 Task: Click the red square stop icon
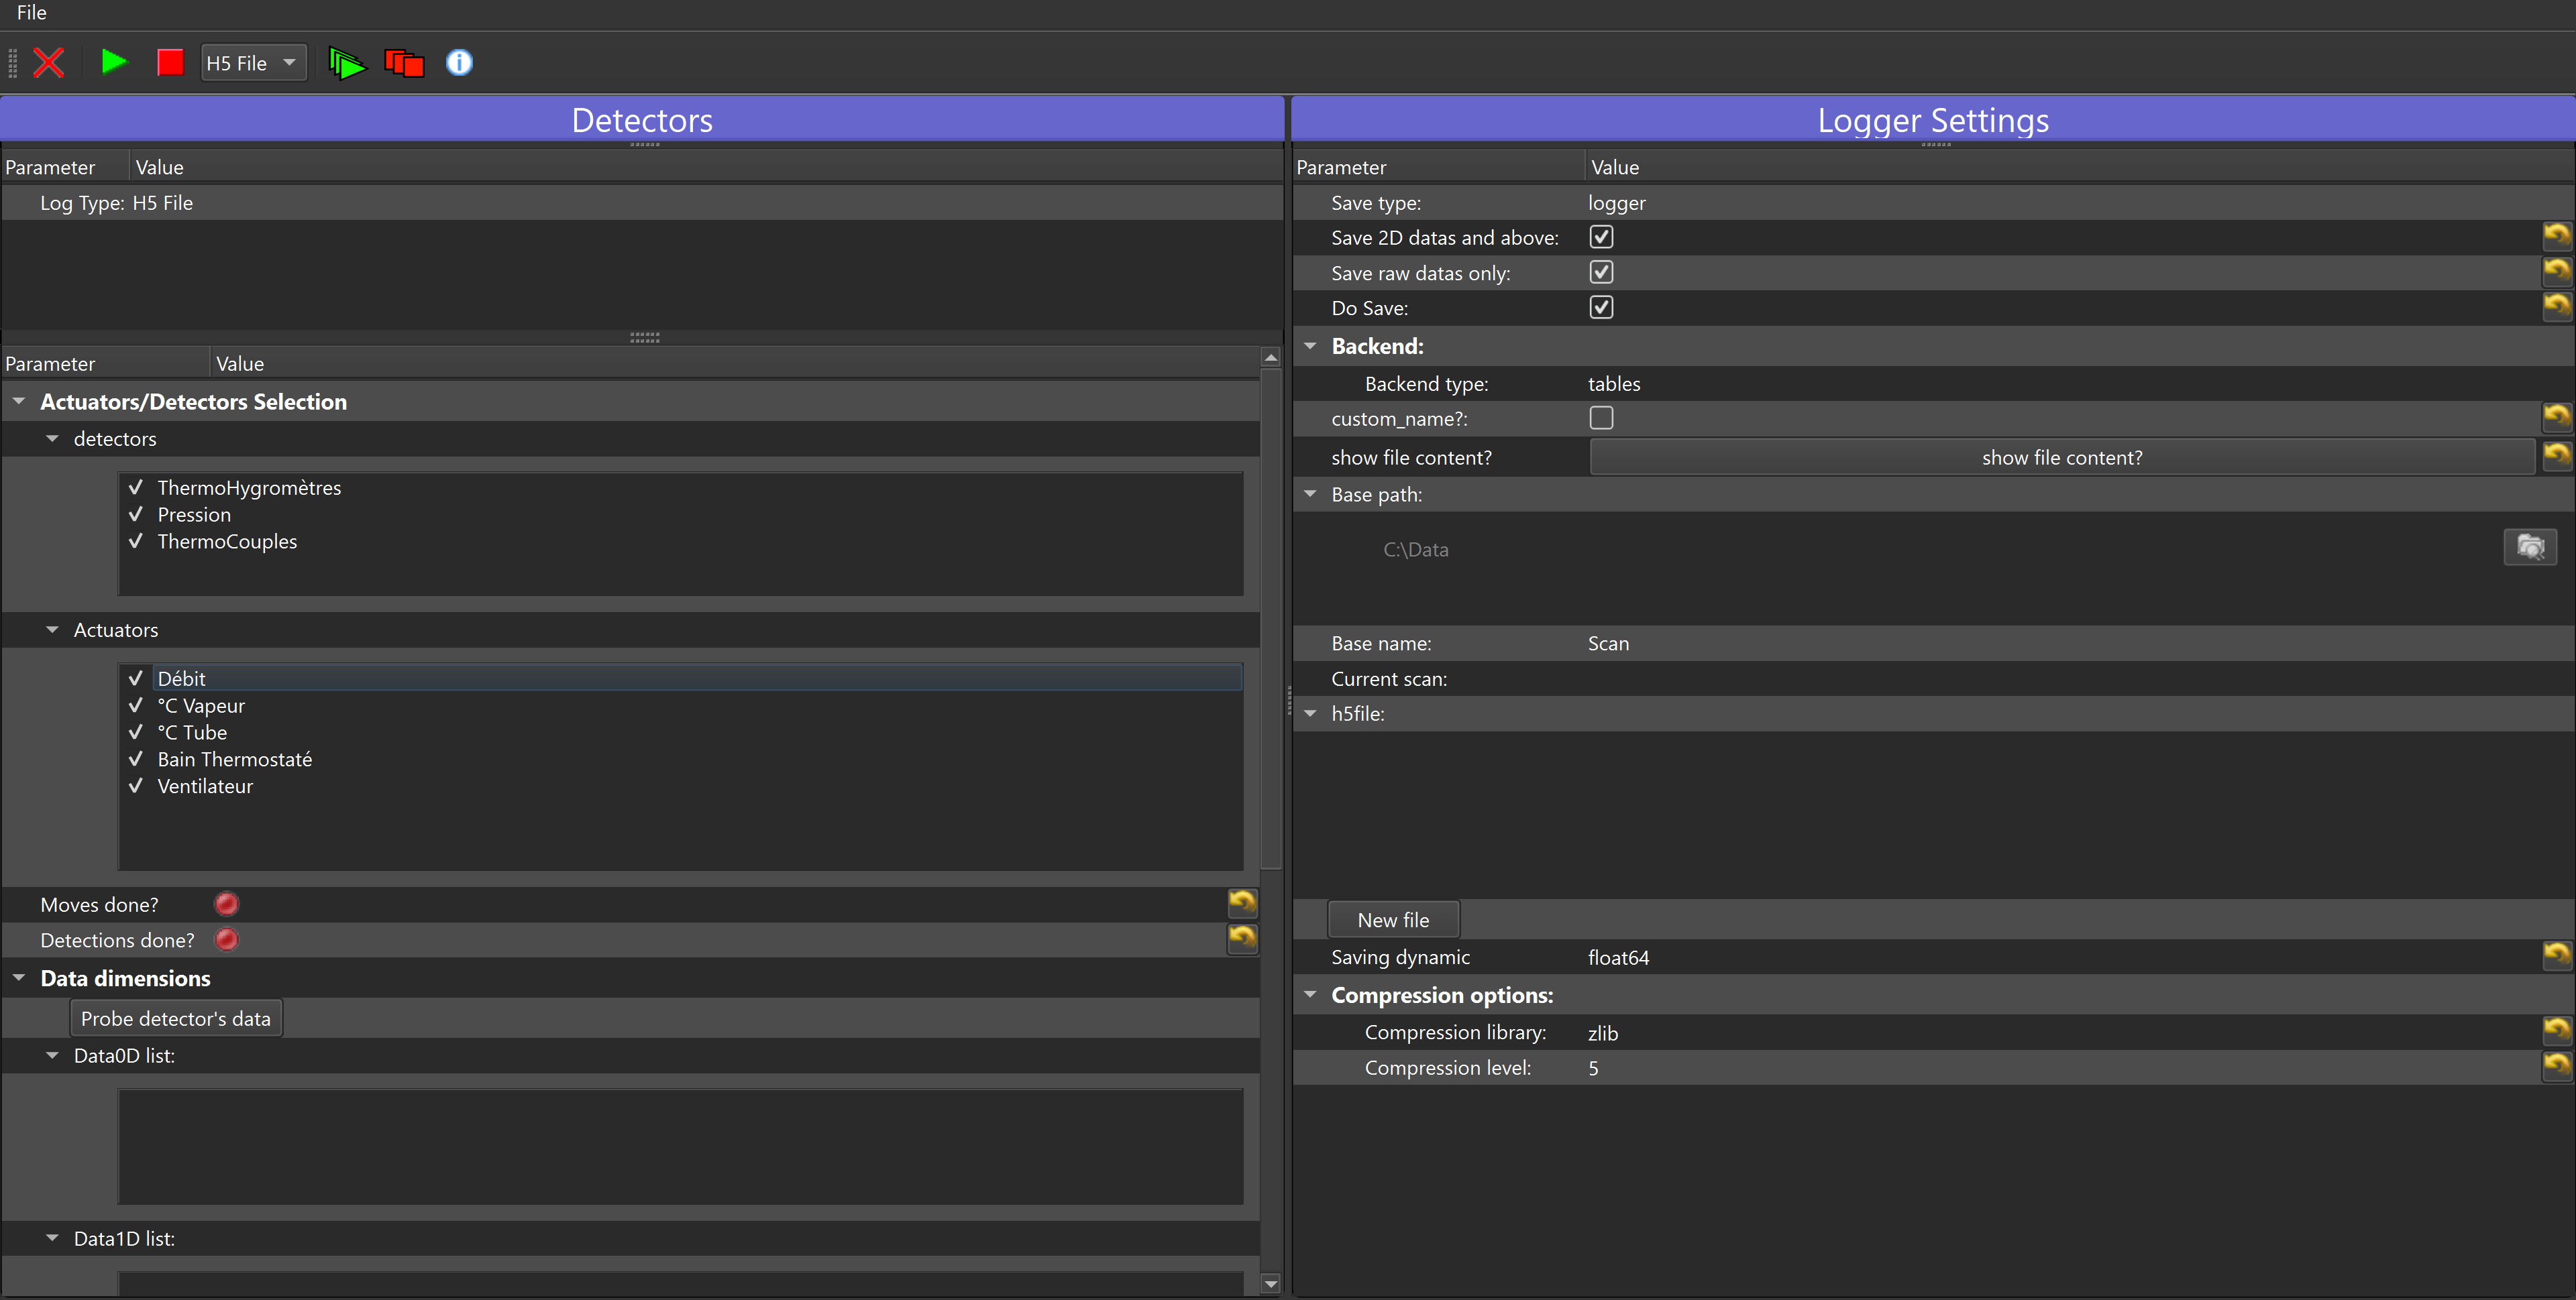170,63
